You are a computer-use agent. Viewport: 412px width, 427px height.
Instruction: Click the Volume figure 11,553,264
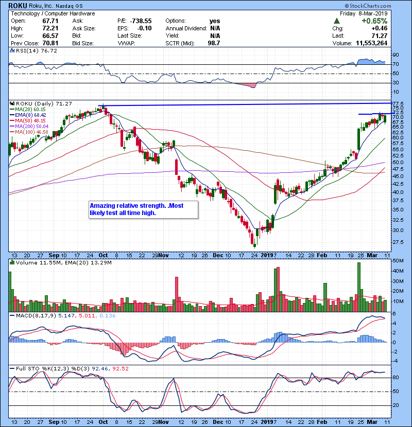371,43
